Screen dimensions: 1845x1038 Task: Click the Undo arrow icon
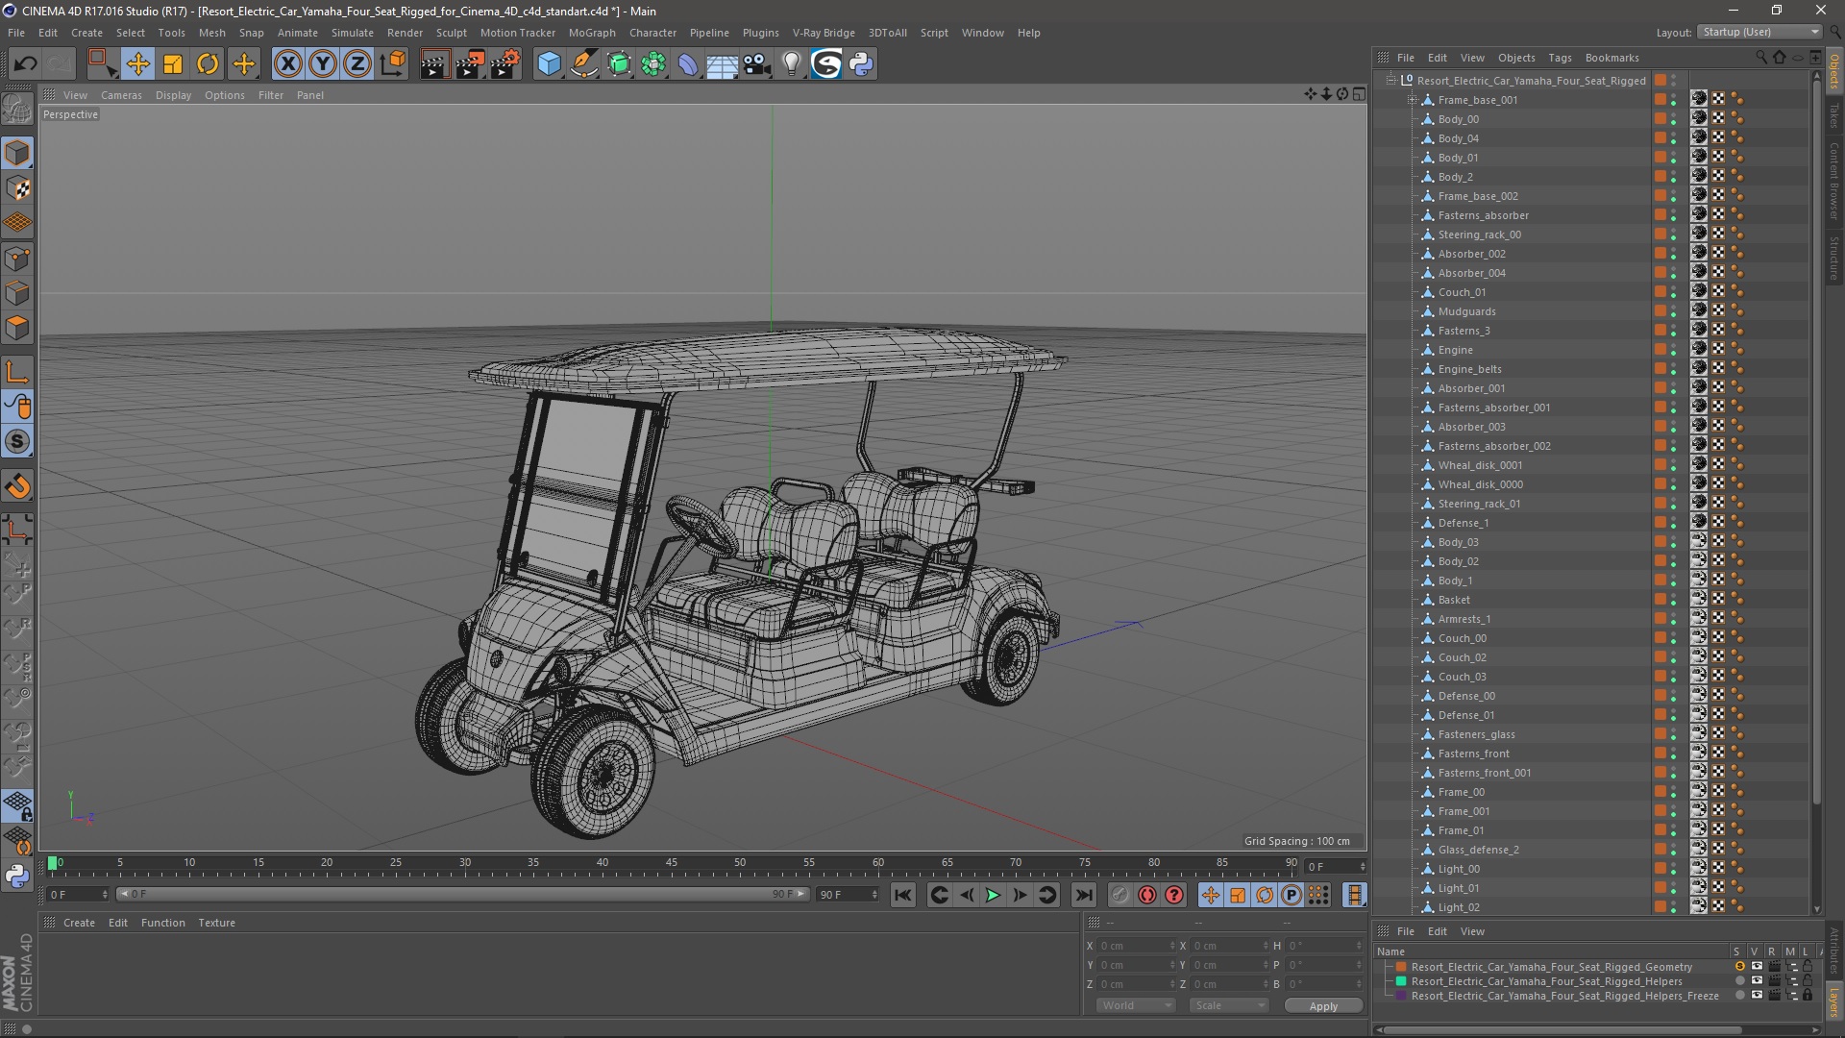pos(25,64)
